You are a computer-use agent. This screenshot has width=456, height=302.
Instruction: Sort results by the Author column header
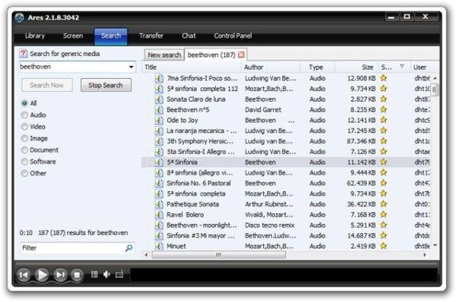tap(271, 67)
